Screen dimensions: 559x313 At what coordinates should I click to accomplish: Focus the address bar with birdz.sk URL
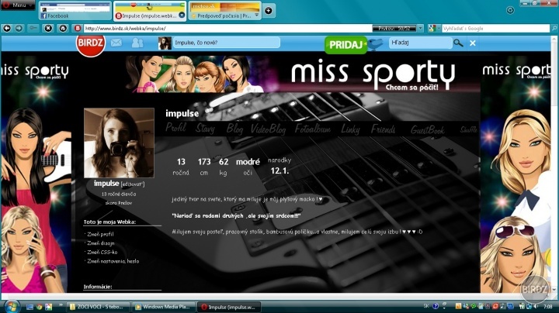pos(228,28)
